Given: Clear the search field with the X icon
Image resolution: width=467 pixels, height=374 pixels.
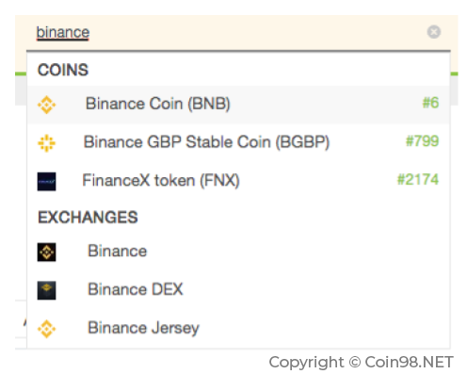Looking at the screenshot, I should pos(434,32).
